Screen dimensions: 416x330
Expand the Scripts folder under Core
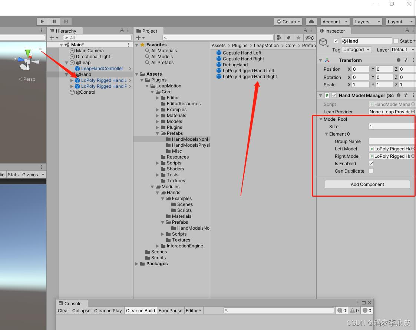158,163
